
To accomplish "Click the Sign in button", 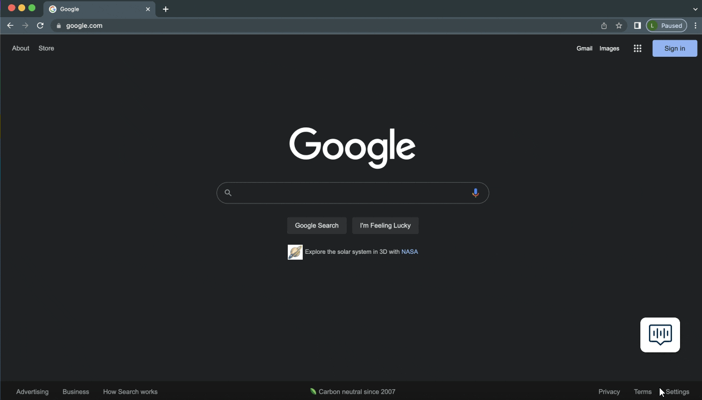I will pos(675,48).
